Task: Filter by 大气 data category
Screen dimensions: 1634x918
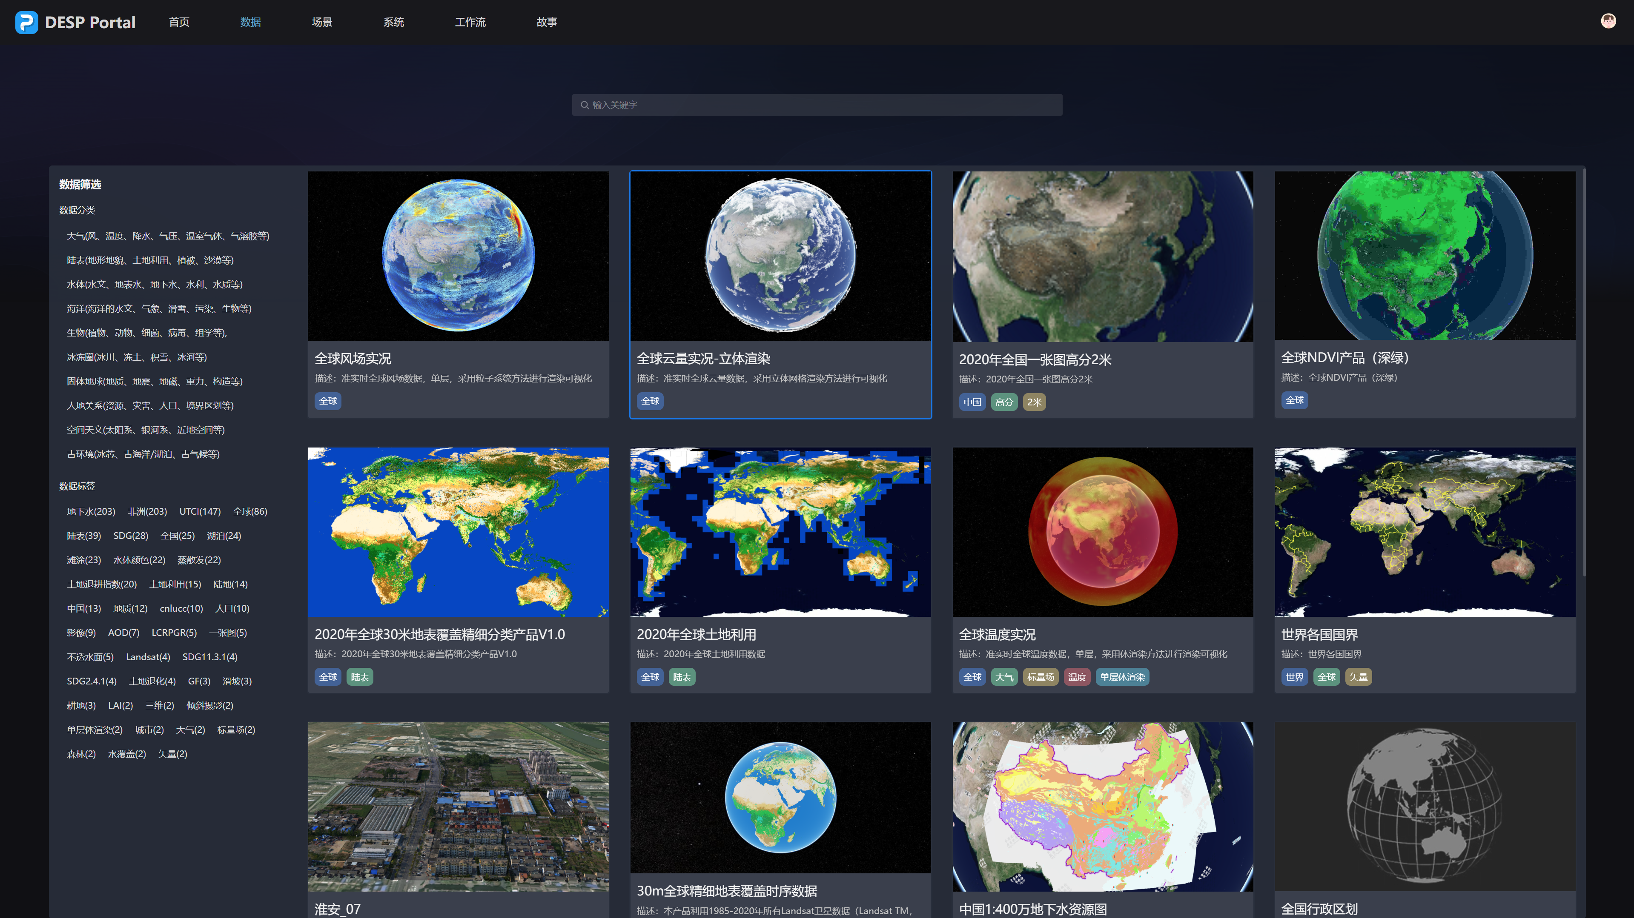Action: click(167, 236)
